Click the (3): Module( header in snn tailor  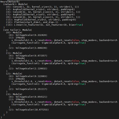(14, 94)
